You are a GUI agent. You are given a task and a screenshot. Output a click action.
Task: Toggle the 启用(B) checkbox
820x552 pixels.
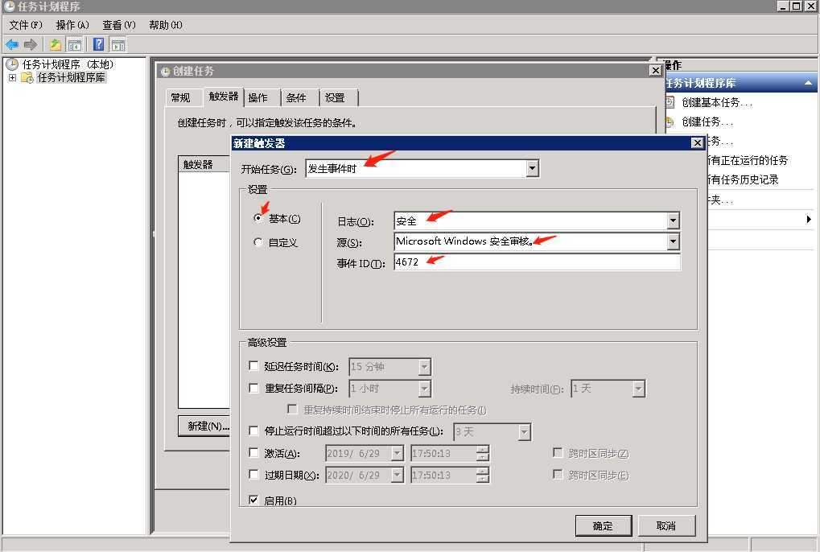click(253, 501)
